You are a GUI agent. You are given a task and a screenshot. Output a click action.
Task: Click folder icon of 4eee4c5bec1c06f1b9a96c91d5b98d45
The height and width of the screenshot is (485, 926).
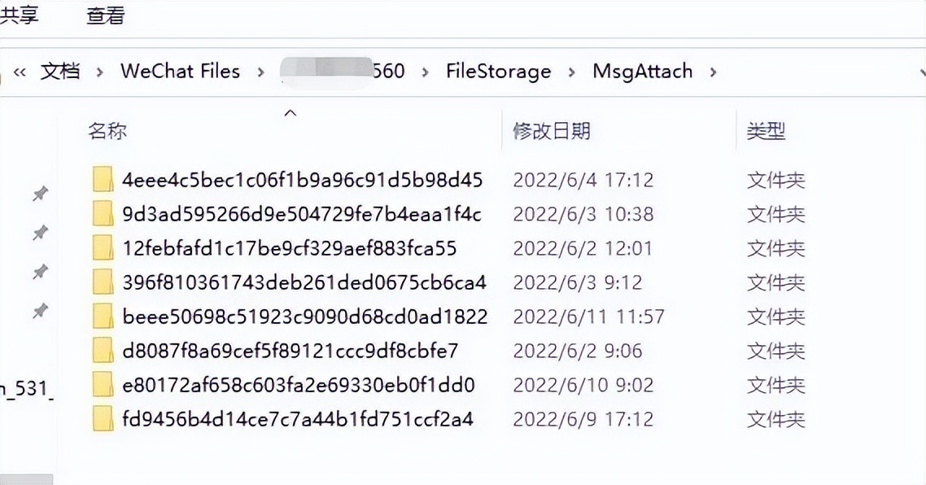pyautogui.click(x=103, y=180)
